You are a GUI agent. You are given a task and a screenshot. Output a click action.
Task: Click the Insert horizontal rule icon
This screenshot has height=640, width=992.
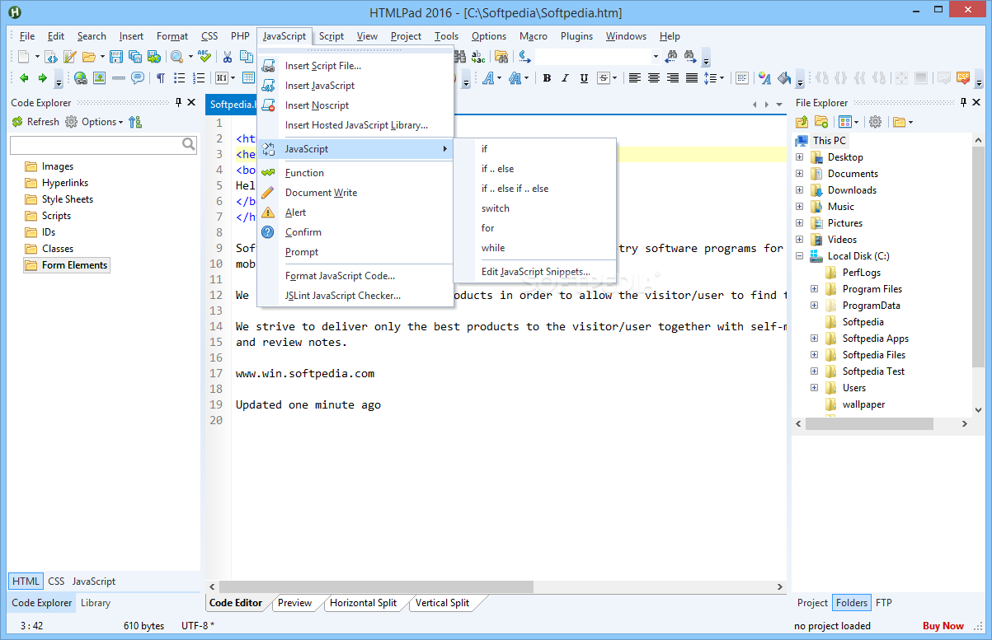(118, 78)
